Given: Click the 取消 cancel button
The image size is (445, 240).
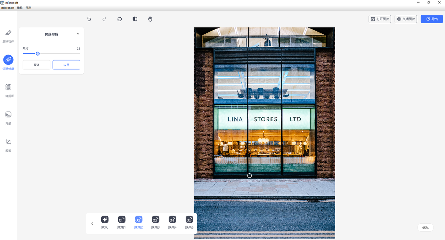Looking at the screenshot, I should coord(37,65).
